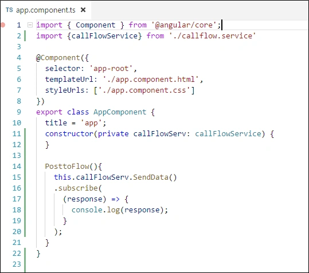Click the class keyword on line 9
309x273 pixels.
click(78, 112)
